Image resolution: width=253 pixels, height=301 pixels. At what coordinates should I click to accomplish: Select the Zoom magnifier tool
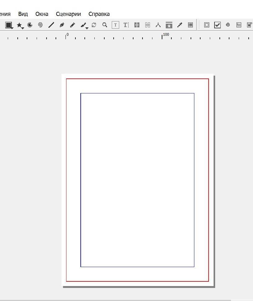pyautogui.click(x=105, y=25)
